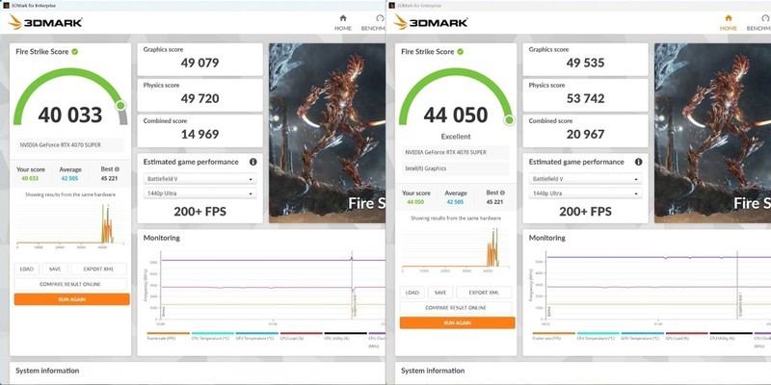Image resolution: width=771 pixels, height=385 pixels.
Task: Toggle CPU Utility (%) legend in left Monitoring
Action: pos(345,336)
